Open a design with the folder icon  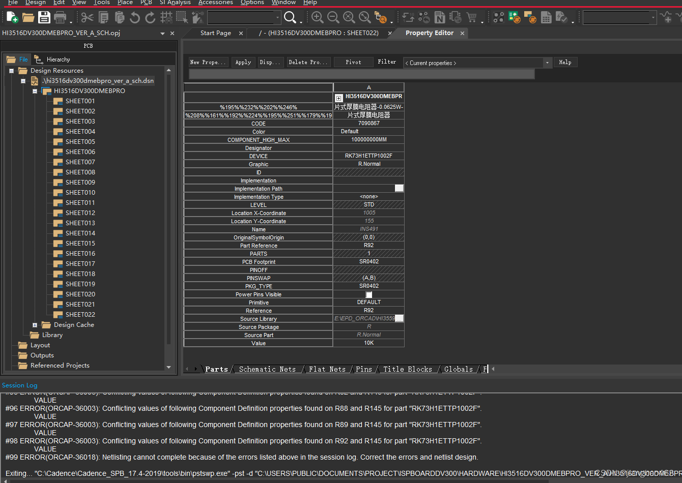click(29, 17)
